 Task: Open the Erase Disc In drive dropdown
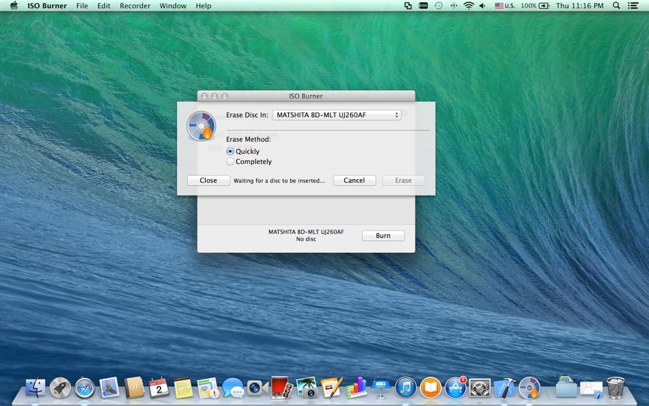click(x=337, y=116)
